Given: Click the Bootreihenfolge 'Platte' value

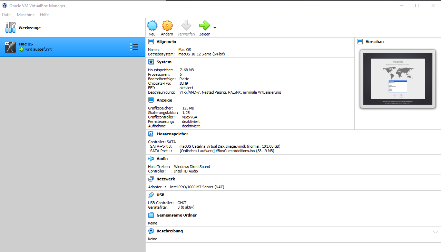Looking at the screenshot, I should pyautogui.click(x=184, y=79).
